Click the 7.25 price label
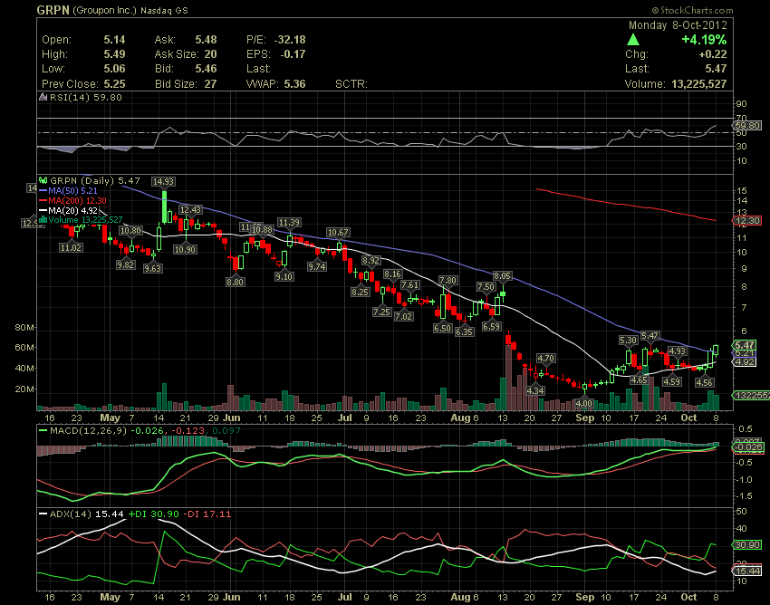The width and height of the screenshot is (770, 605). tap(382, 312)
